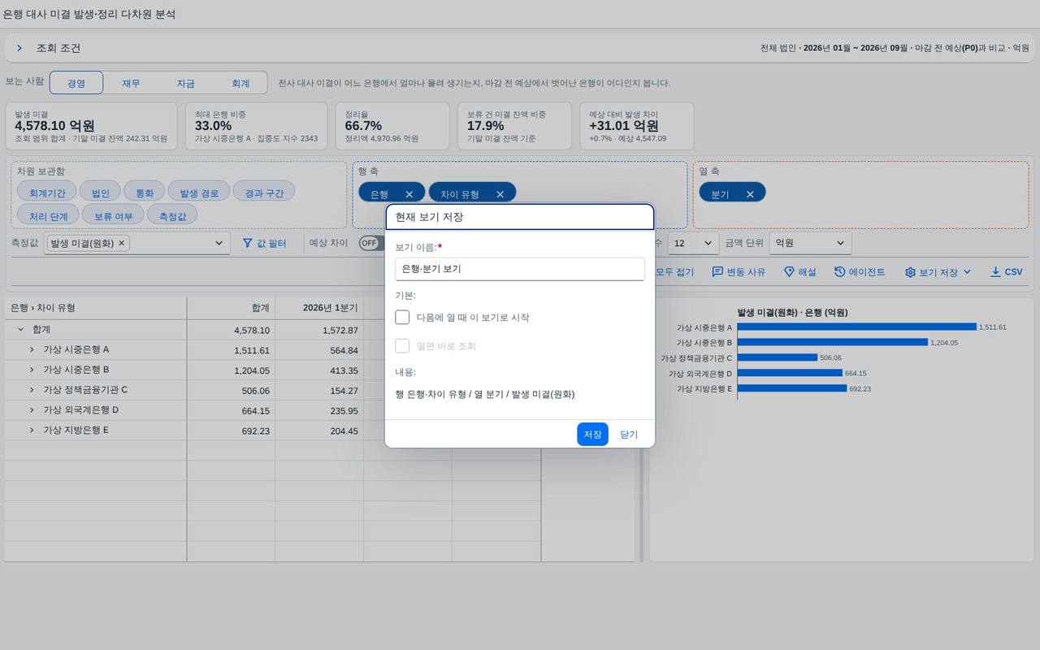Select the 법인 dimension chip
Image resolution: width=1040 pixels, height=650 pixels.
click(101, 192)
